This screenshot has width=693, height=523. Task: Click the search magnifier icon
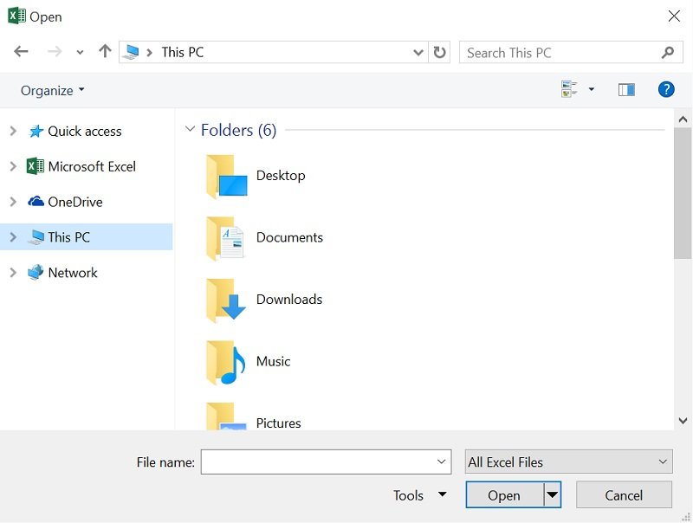click(667, 53)
